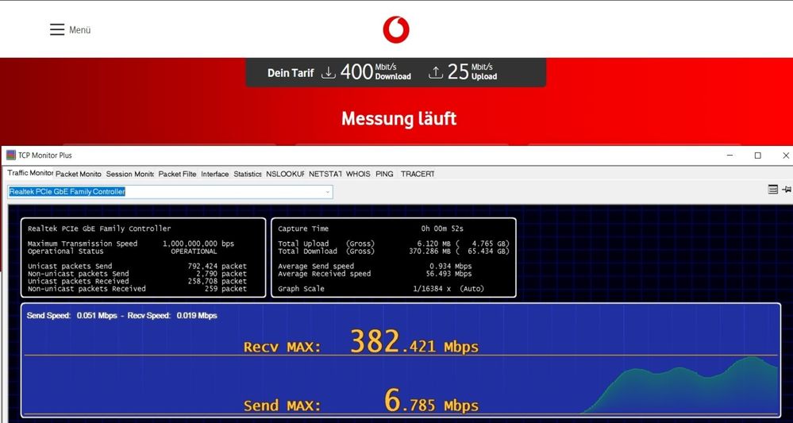The width and height of the screenshot is (793, 423).
Task: Expand the Realtek adapter dropdown arrow
Action: coord(328,192)
